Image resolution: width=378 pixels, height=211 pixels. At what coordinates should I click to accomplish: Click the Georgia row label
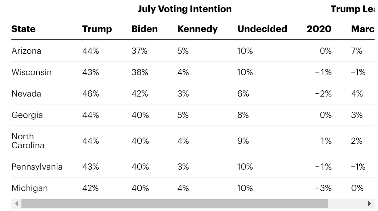pos(27,115)
